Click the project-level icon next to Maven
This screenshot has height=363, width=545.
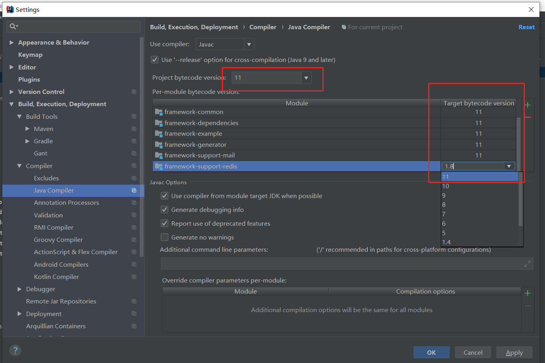[134, 129]
